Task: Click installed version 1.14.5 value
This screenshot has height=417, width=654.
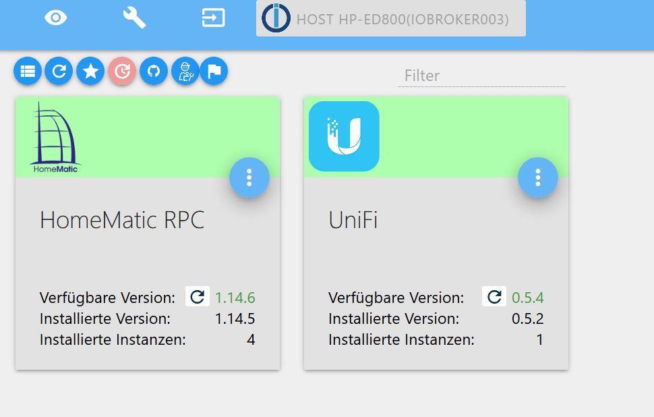Action: click(x=235, y=318)
